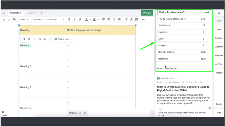Open highlight color dropdown arrow
225x126 pixels.
[x=98, y=19]
